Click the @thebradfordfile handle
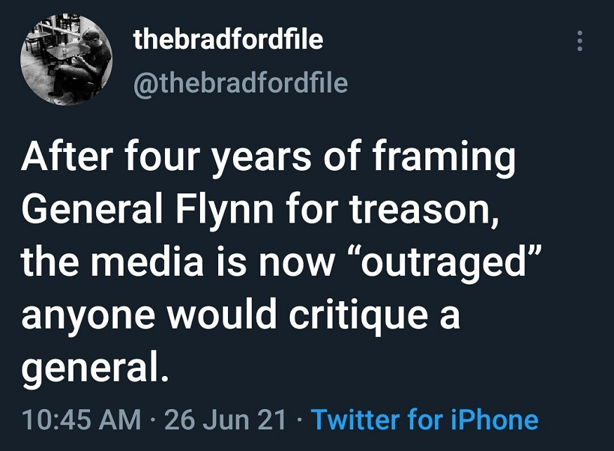This screenshot has height=451, width=614. (241, 83)
